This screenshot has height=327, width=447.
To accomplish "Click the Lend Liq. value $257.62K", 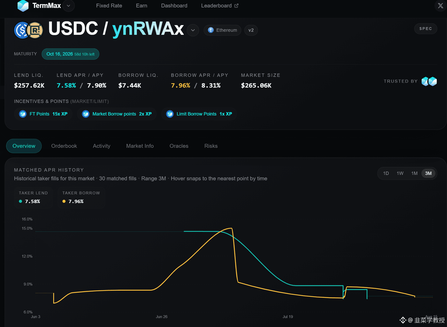I will pyautogui.click(x=29, y=86).
